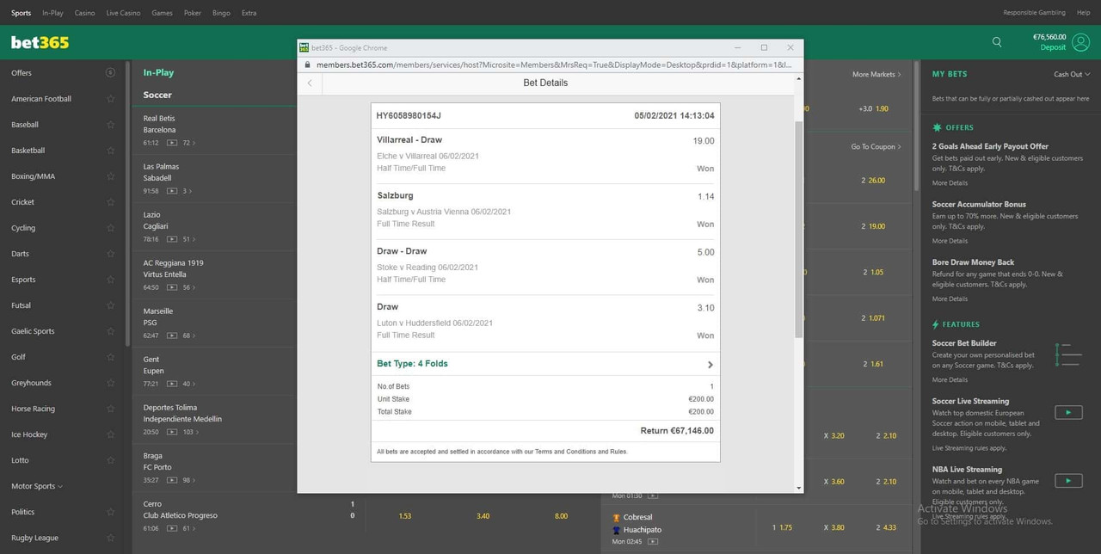Switch to the Sports tab
The width and height of the screenshot is (1101, 554).
pyautogui.click(x=21, y=13)
